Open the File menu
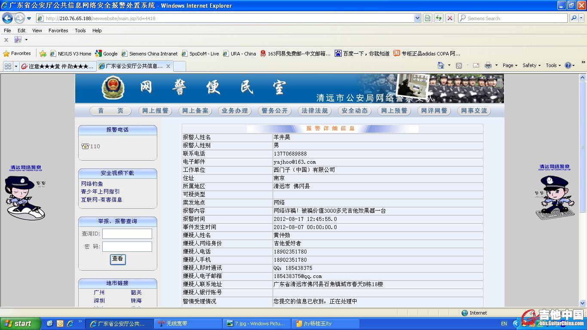 tap(7, 31)
